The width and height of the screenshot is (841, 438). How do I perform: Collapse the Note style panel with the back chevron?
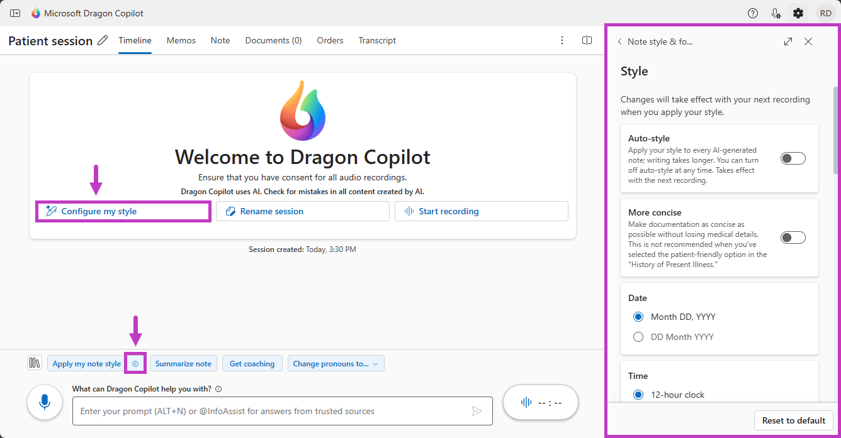[619, 41]
